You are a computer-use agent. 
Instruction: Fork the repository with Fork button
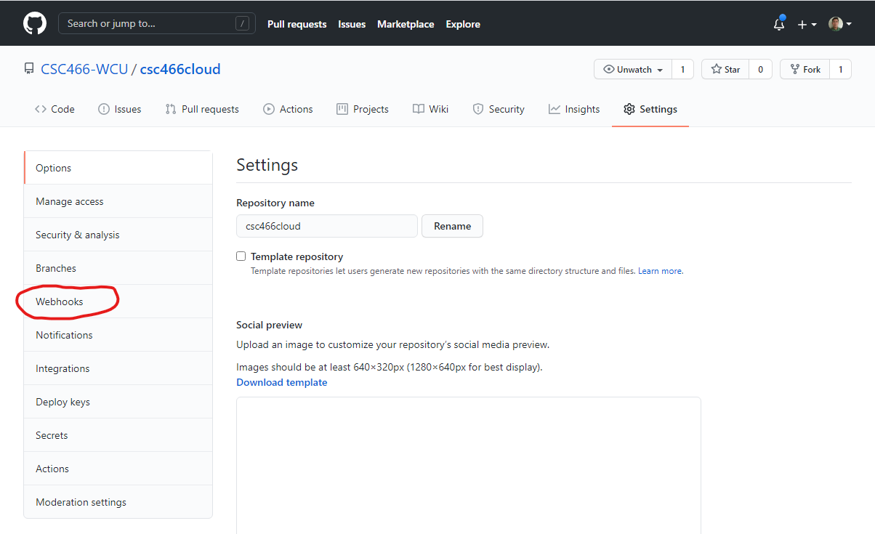[x=805, y=70]
